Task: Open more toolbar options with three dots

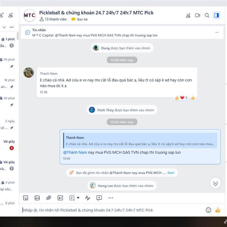Action: click(x=110, y=198)
